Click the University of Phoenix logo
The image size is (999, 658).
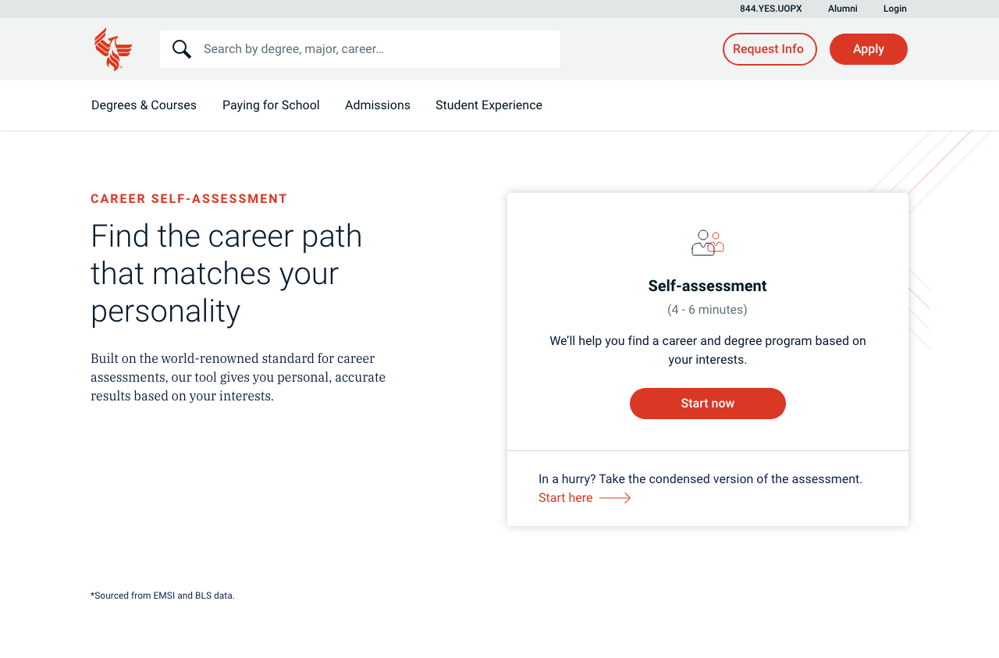tap(113, 49)
